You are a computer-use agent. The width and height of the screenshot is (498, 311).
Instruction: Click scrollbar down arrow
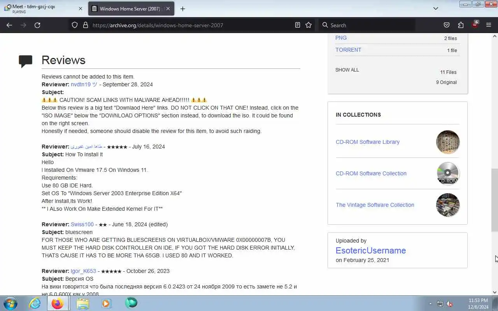click(x=494, y=292)
